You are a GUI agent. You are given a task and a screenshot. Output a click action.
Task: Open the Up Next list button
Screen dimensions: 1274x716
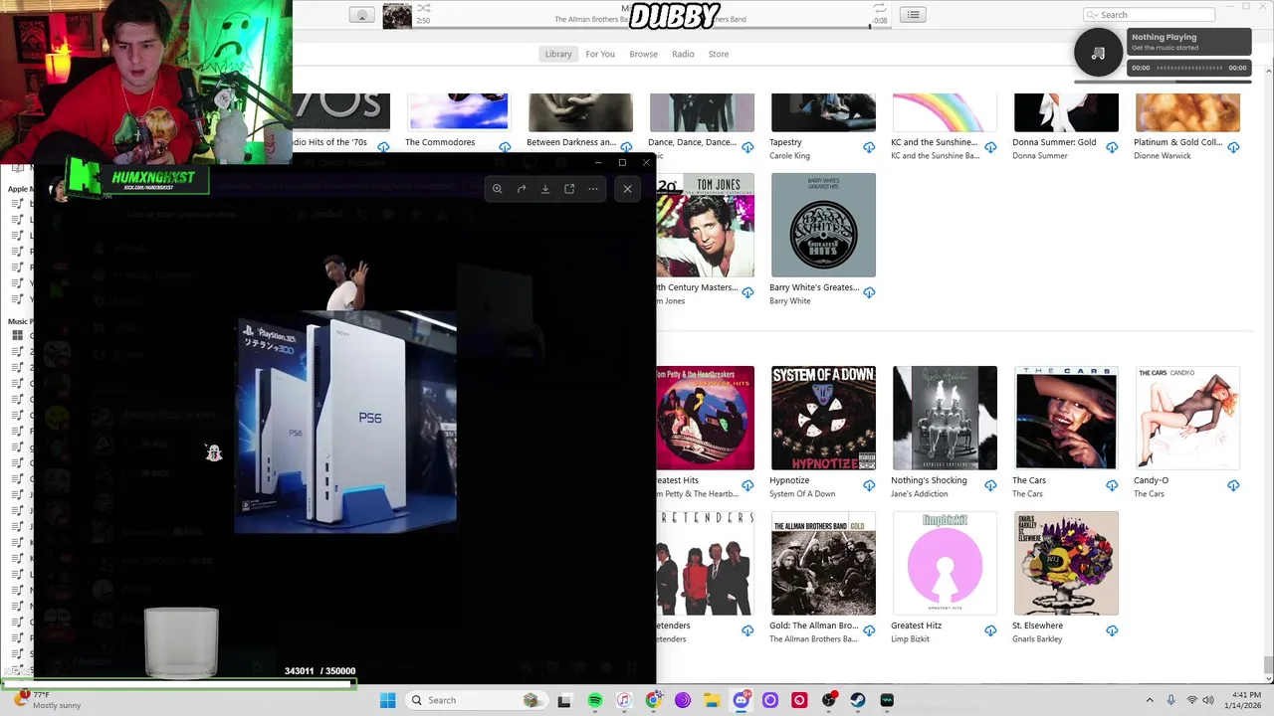coord(913,15)
